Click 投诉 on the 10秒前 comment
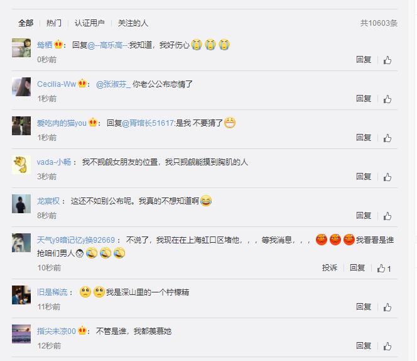Image resolution: width=417 pixels, height=361 pixels. (x=330, y=268)
